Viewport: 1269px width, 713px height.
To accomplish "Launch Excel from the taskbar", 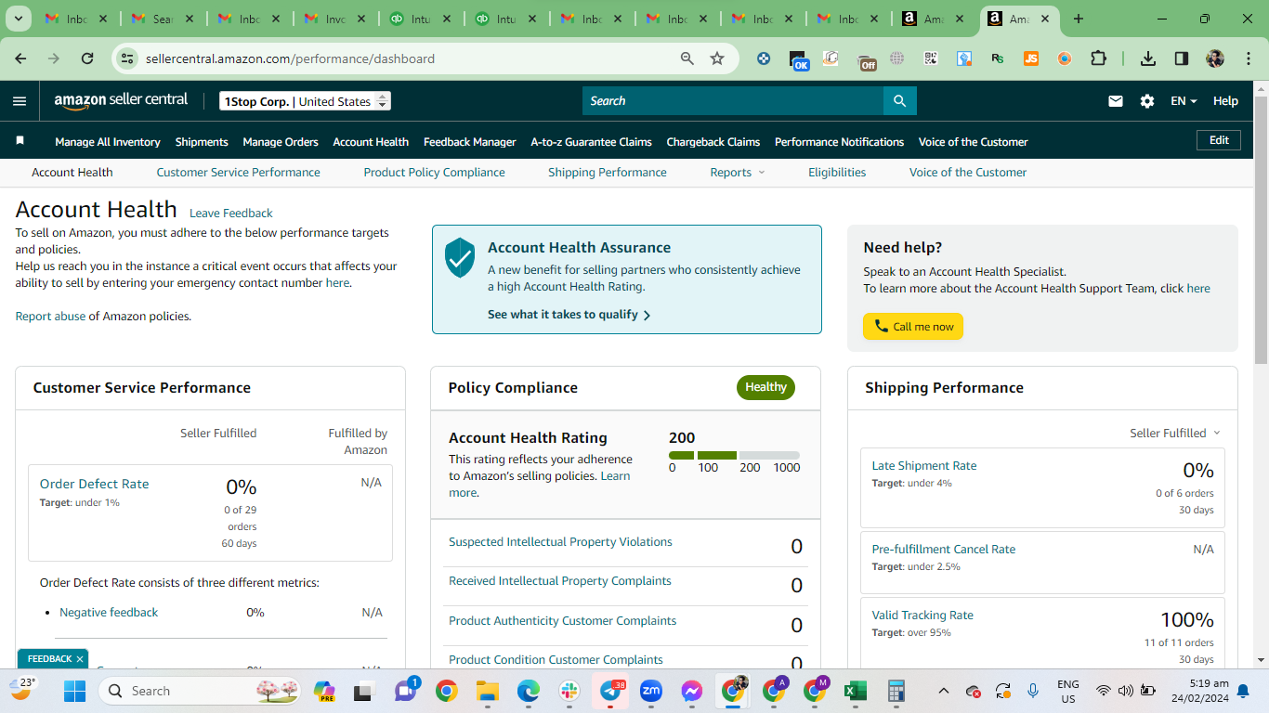I will pyautogui.click(x=855, y=691).
